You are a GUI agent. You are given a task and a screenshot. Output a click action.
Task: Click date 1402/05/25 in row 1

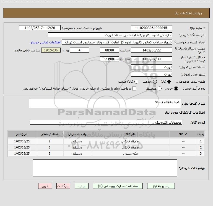[x=22, y=141]
